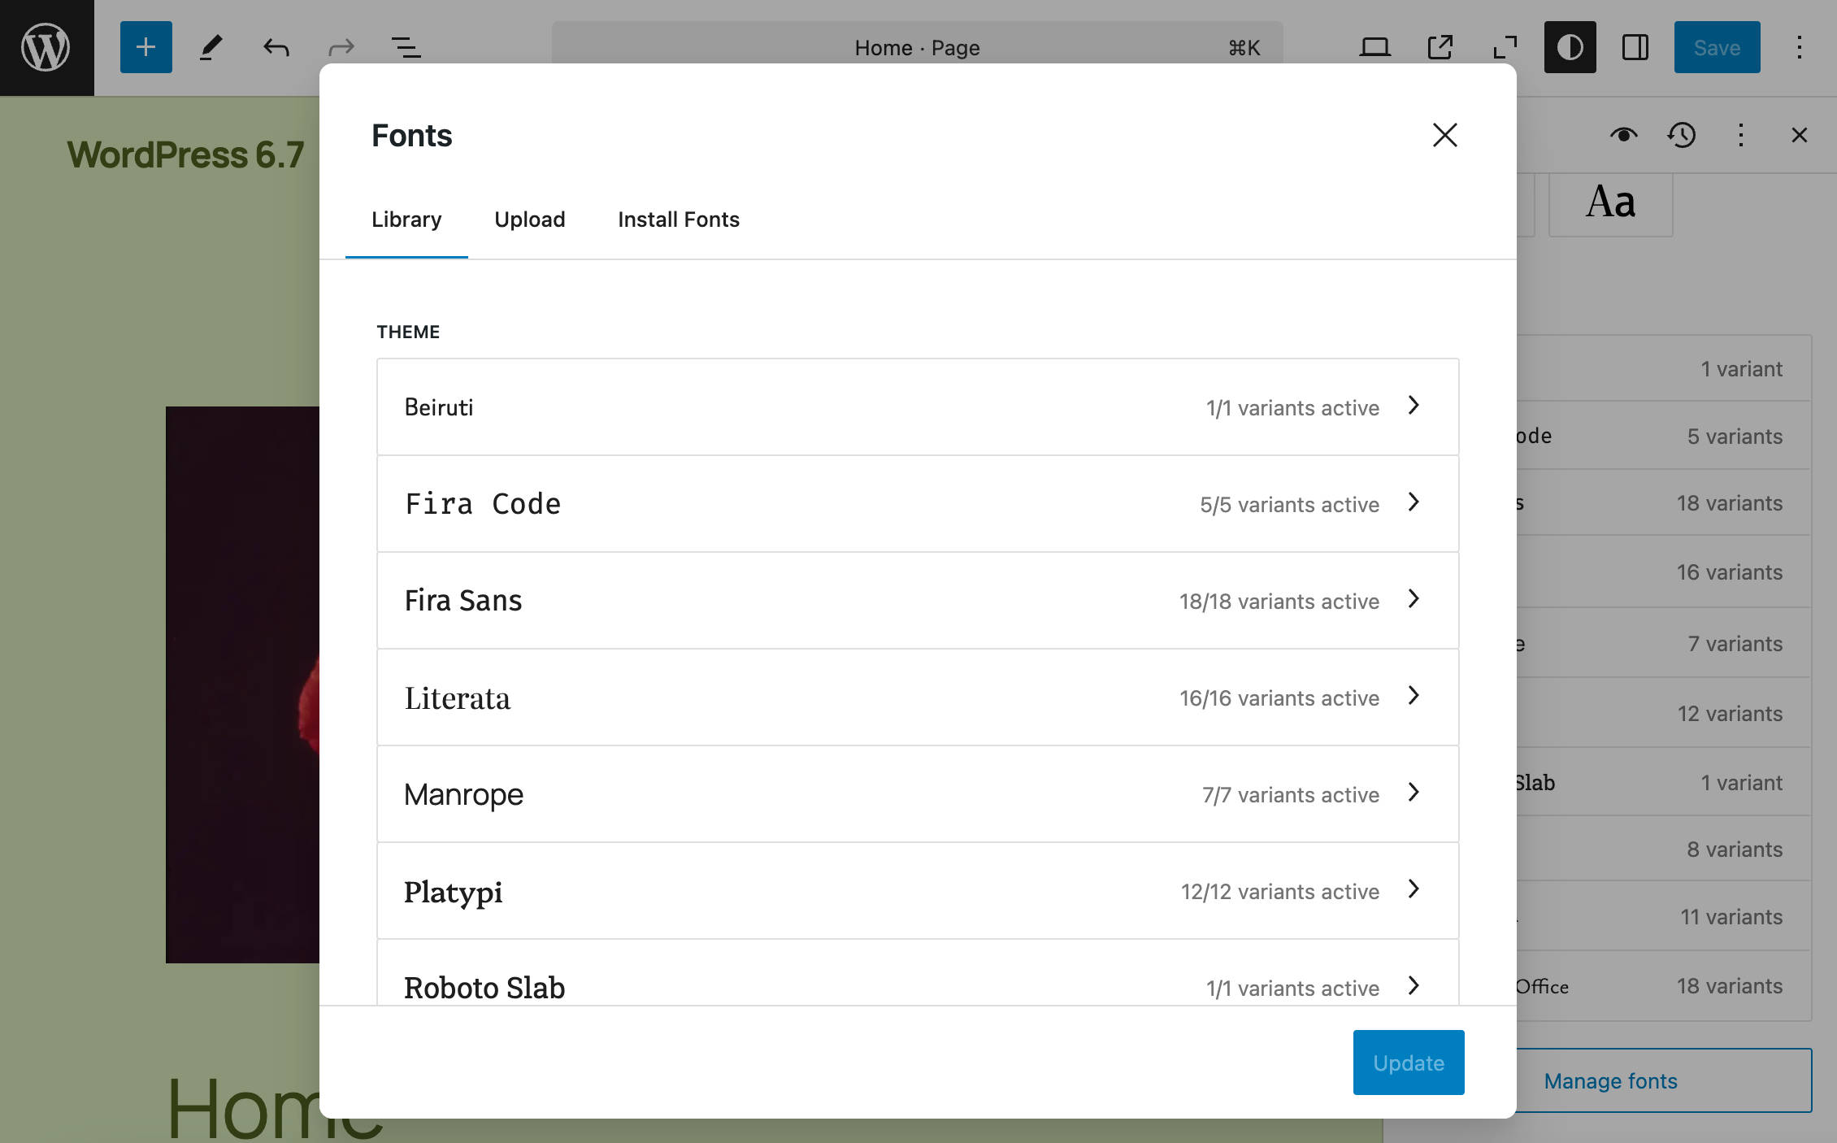
Task: Expand the Manrope font variants
Action: pos(1414,793)
